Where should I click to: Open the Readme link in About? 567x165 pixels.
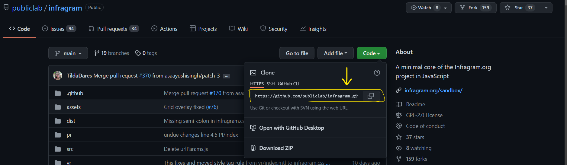(x=415, y=104)
